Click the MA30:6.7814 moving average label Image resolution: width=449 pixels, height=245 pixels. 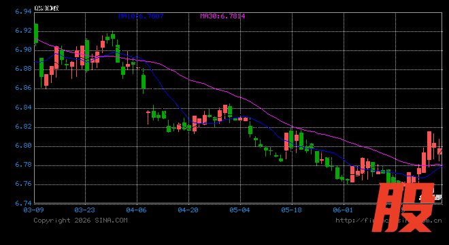tap(222, 16)
